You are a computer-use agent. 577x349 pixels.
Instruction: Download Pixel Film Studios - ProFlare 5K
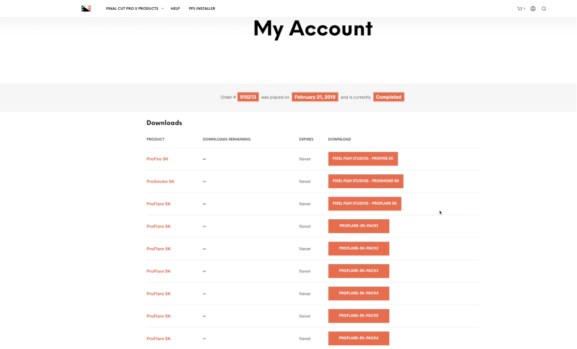pos(365,203)
